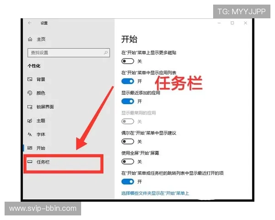Open 锁屏界面 settings page

45,107
